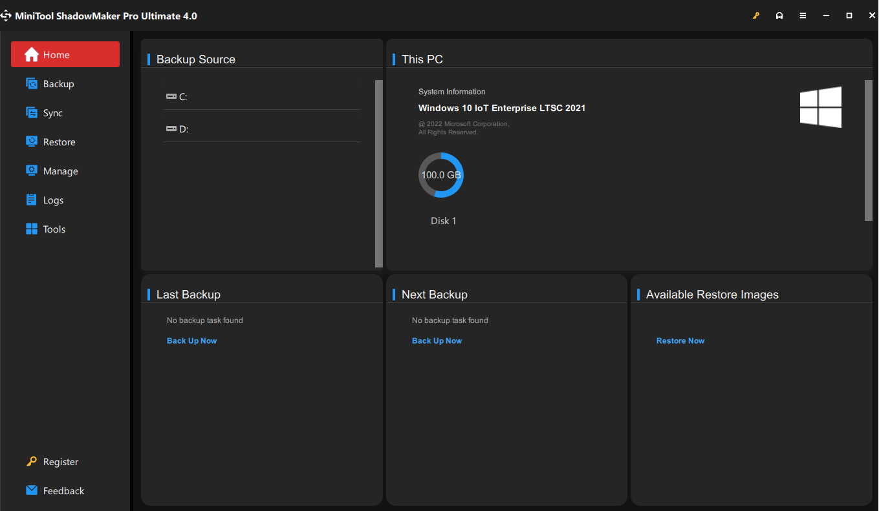Click the Sync icon in sidebar

click(32, 112)
